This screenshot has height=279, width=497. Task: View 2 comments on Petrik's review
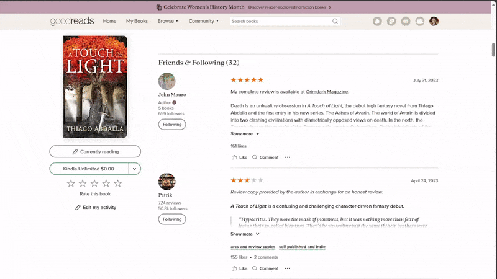pos(266,257)
